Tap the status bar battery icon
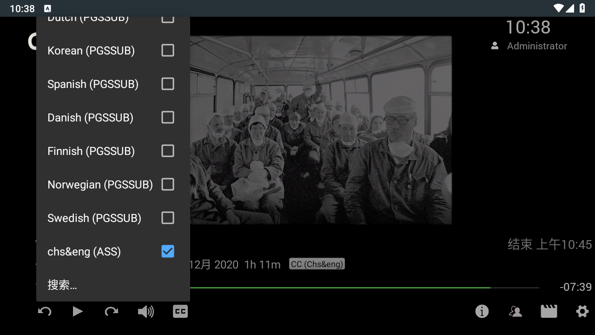Viewport: 595px width, 335px height. pyautogui.click(x=582, y=8)
